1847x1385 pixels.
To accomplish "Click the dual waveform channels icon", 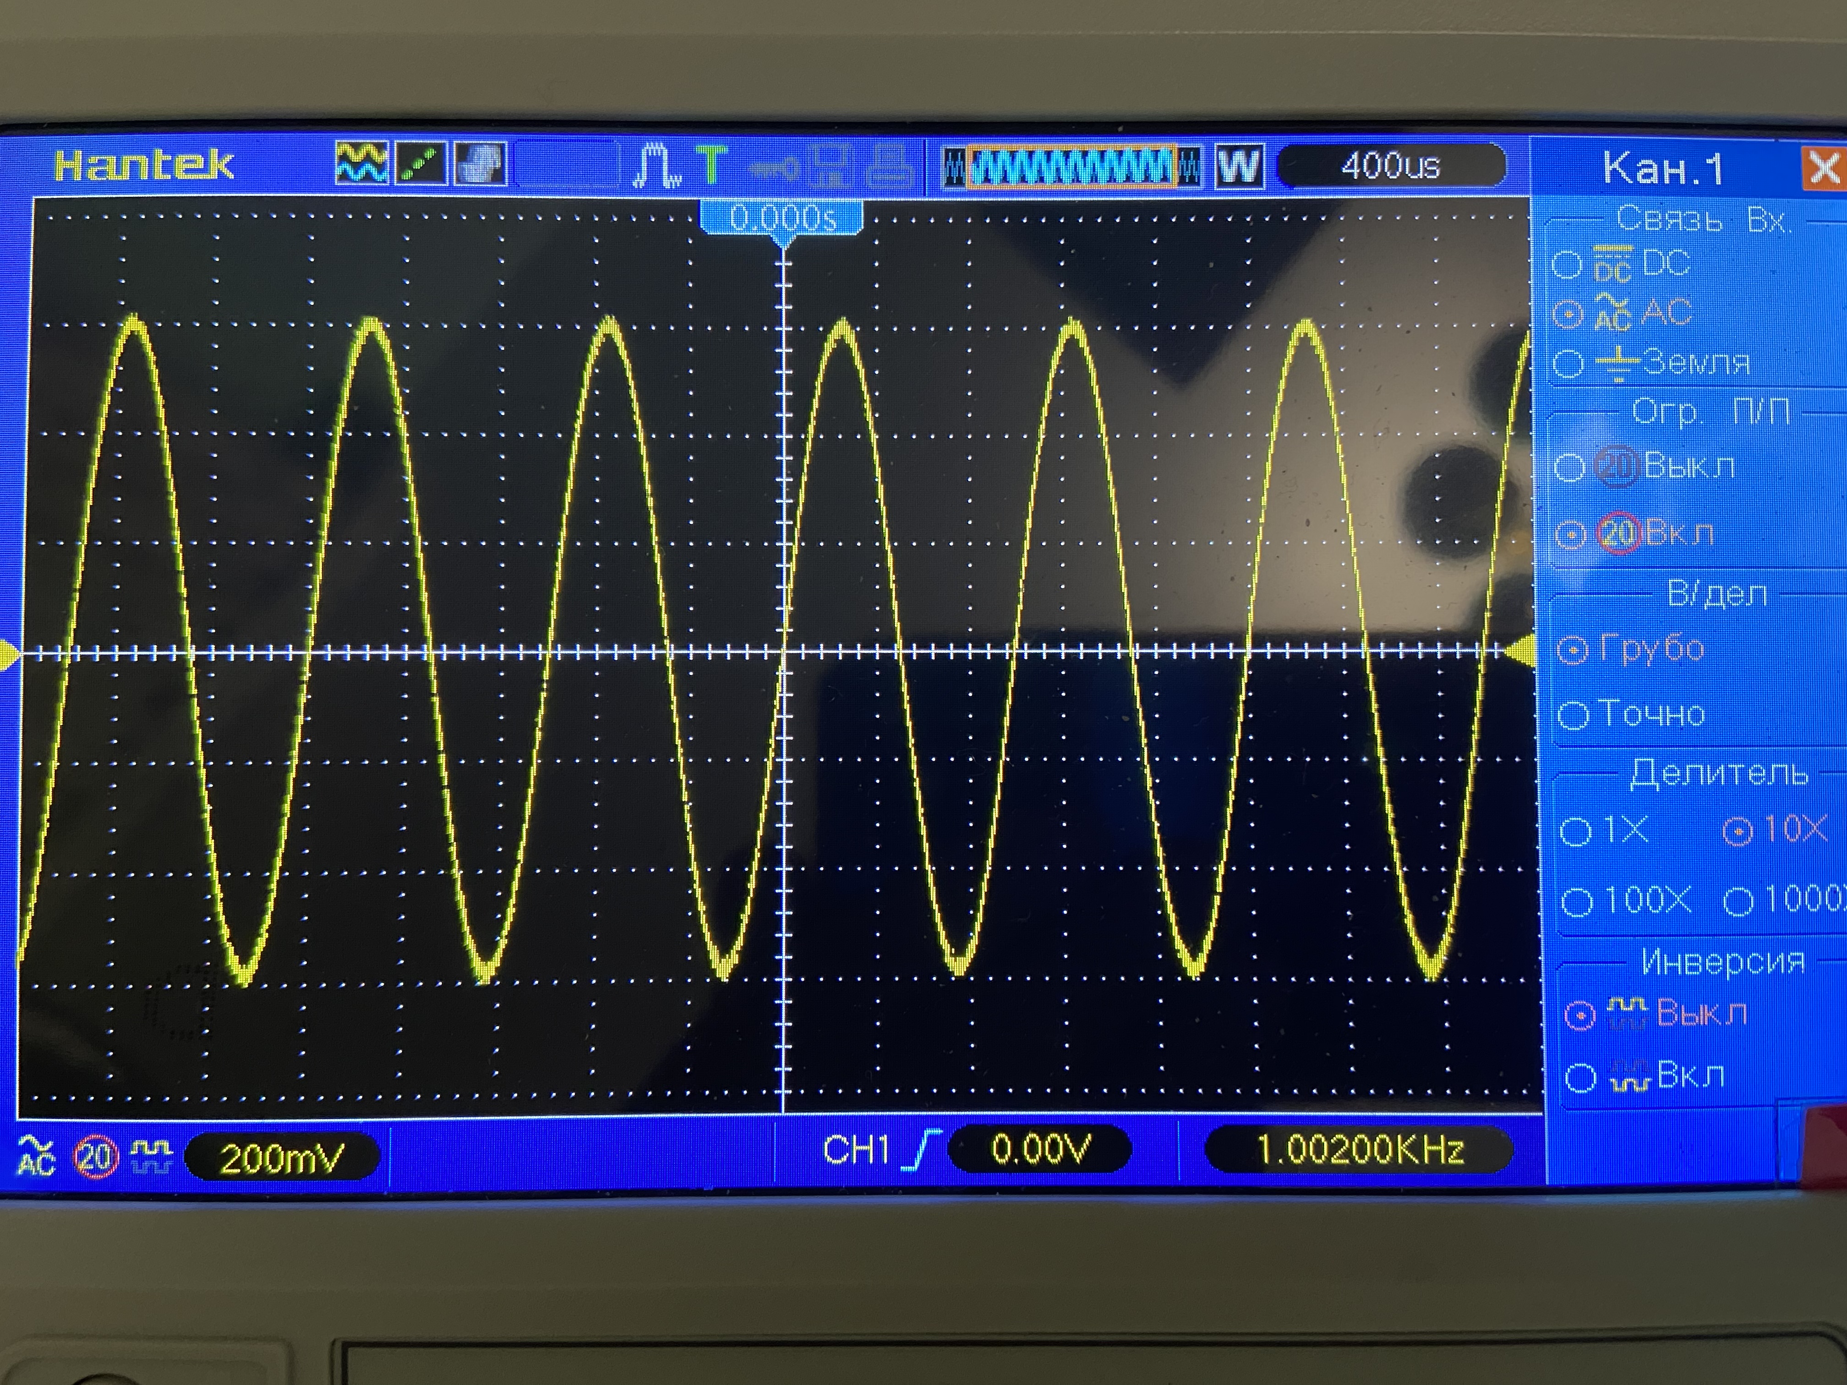I will (361, 163).
